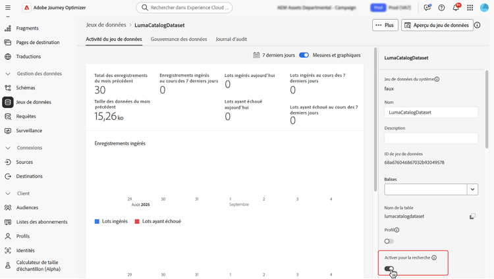The height and width of the screenshot is (279, 494).
Task: Open Surveillance in the sidebar
Action: click(x=29, y=131)
